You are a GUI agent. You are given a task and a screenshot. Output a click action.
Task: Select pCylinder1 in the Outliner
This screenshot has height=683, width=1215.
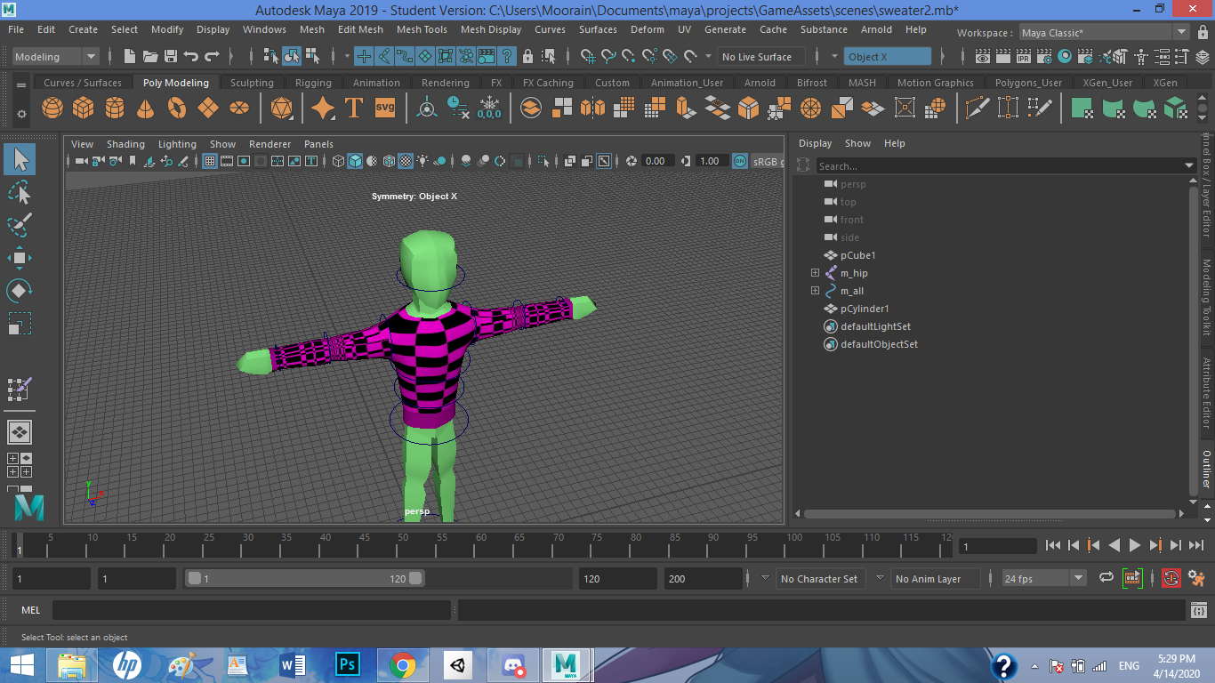point(865,309)
